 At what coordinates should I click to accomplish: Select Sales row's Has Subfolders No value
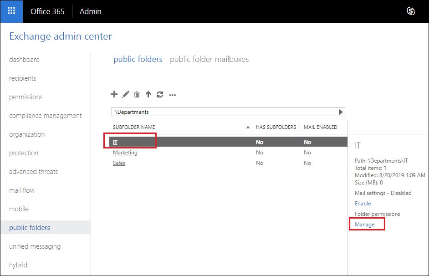pos(260,163)
